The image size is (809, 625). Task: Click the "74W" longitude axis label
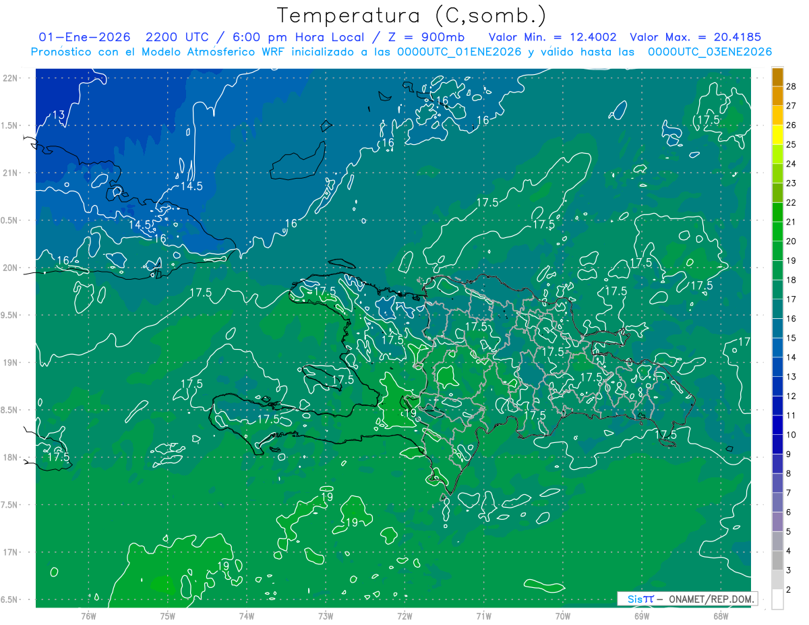click(247, 616)
